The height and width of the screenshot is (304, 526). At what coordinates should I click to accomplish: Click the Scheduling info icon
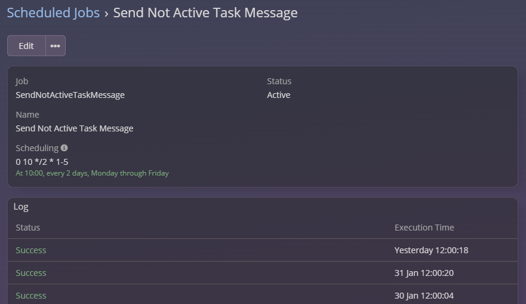coord(64,148)
